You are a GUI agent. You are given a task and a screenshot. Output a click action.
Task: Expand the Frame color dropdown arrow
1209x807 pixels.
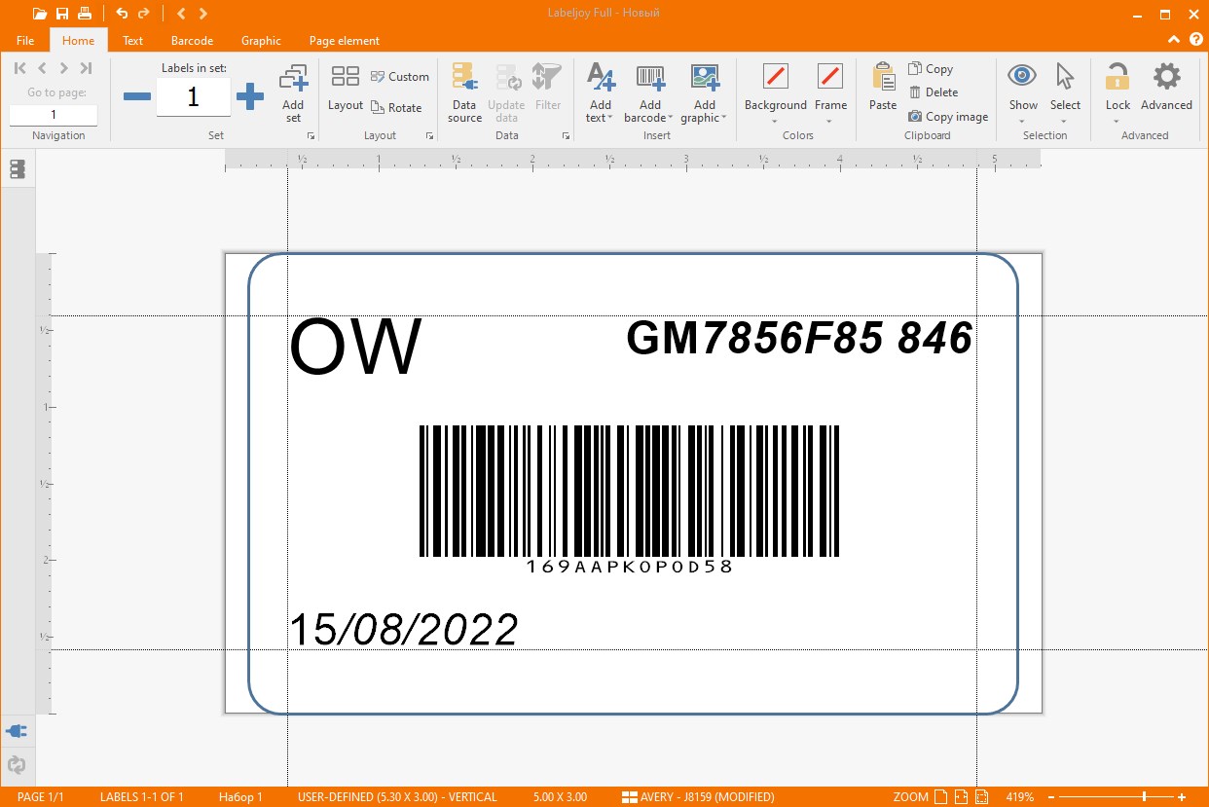830,122
